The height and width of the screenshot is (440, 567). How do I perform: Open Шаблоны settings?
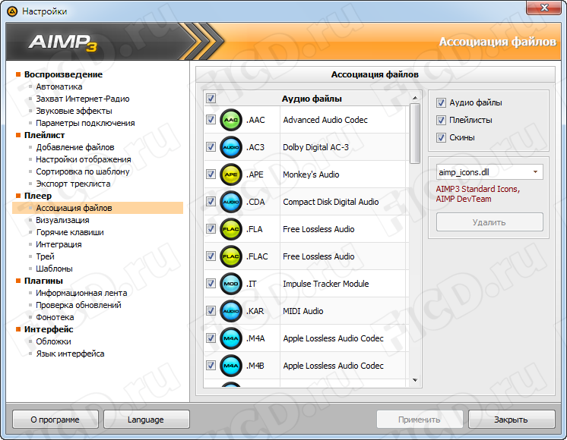click(54, 269)
